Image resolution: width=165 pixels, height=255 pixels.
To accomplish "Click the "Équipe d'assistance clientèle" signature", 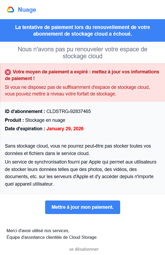I will (x=51, y=237).
